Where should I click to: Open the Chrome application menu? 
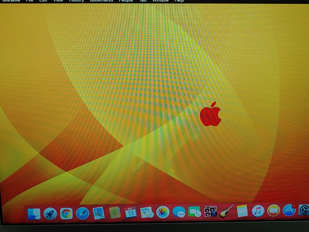pyautogui.click(x=11, y=1)
